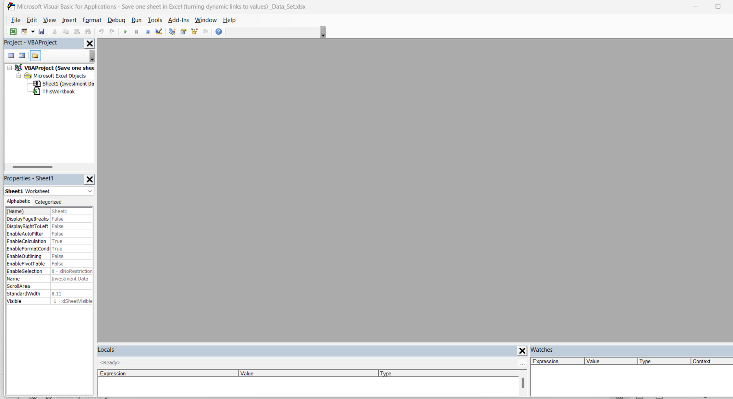Viewport: 733px width, 399px height.
Task: Open the File menu
Action: [x=16, y=20]
